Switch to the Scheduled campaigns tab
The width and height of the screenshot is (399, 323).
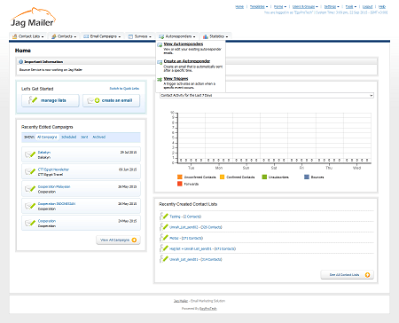point(69,137)
